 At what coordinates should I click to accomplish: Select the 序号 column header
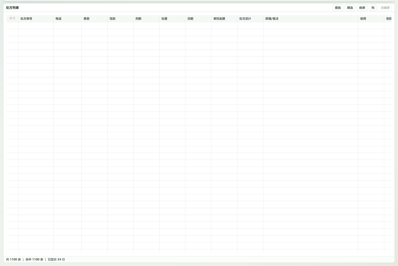pos(12,19)
